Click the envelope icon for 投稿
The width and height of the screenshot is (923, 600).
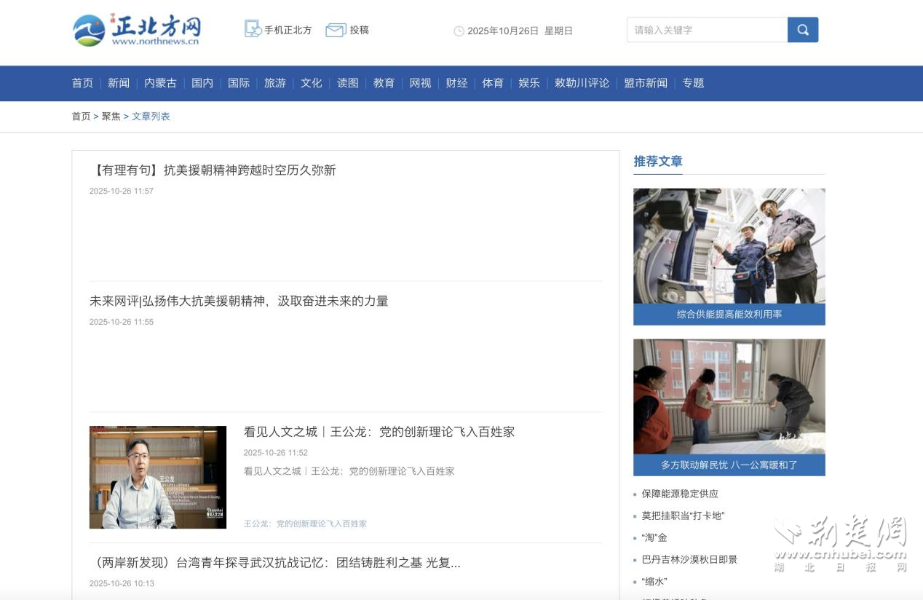click(x=335, y=30)
